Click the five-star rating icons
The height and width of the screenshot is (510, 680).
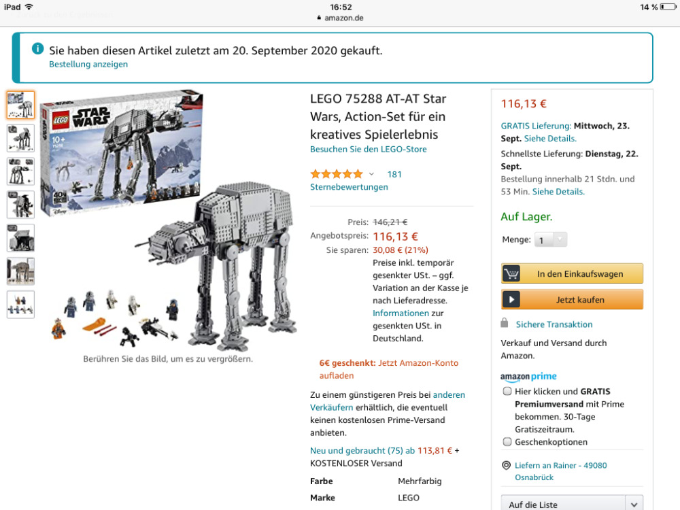click(x=337, y=174)
